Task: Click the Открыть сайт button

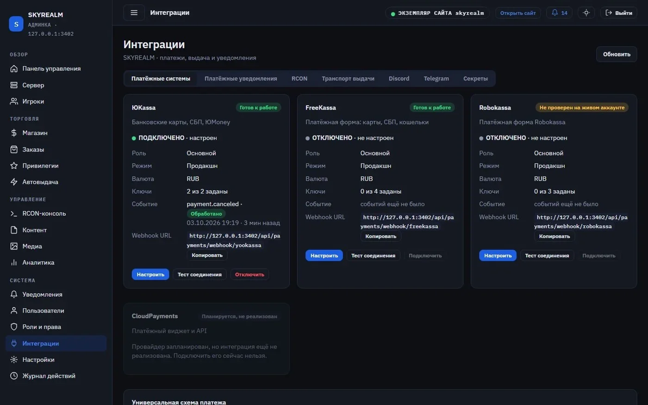Action: tap(518, 13)
